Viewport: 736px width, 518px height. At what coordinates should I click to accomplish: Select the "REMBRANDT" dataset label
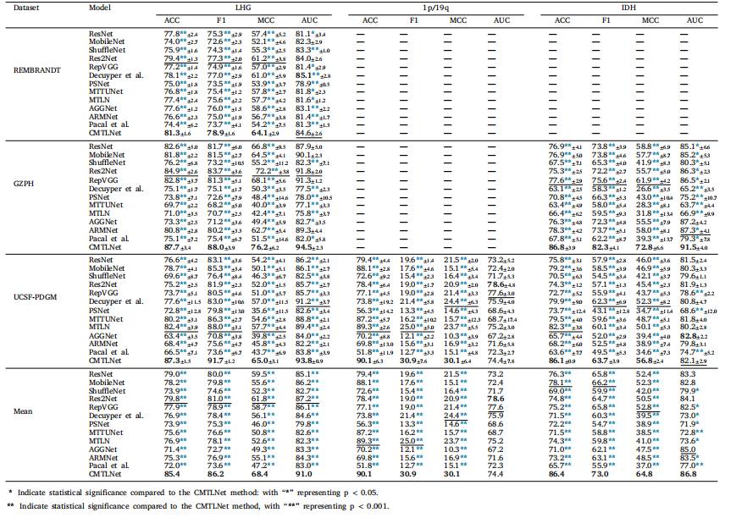37,70
